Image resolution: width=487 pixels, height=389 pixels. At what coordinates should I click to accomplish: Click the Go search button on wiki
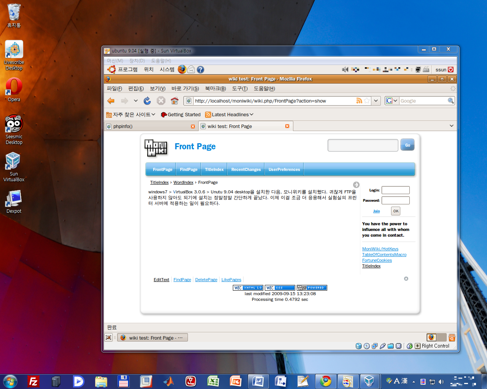pos(407,145)
